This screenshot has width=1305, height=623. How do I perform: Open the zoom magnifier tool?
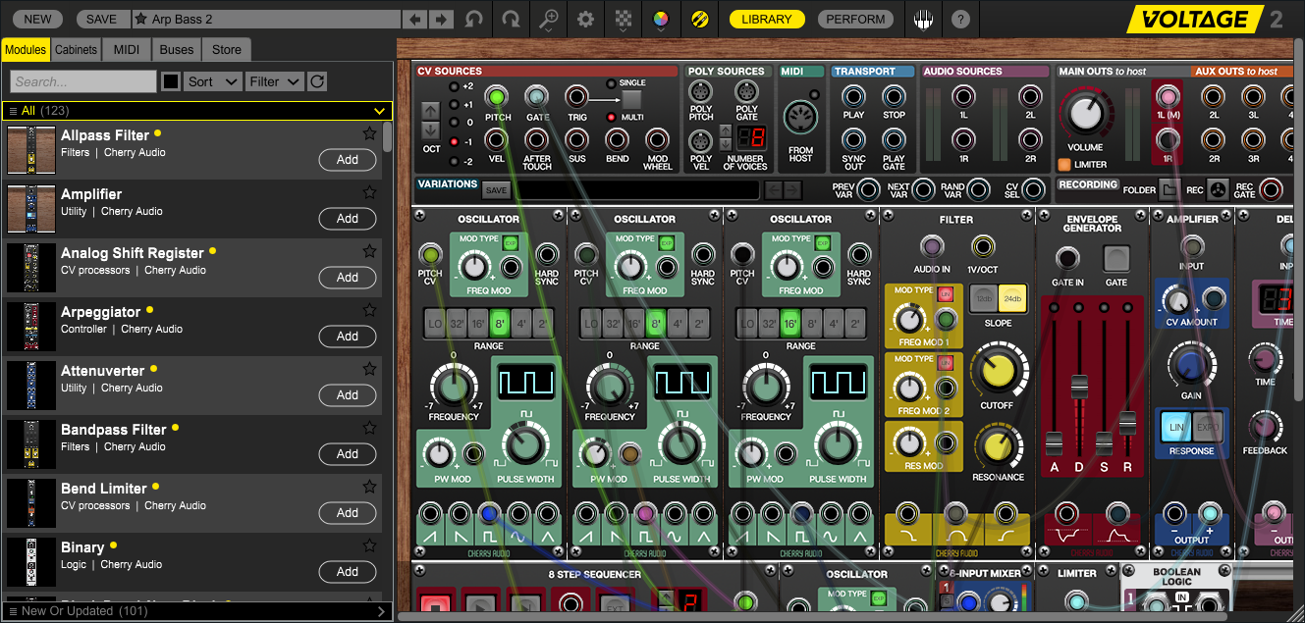[x=548, y=19]
